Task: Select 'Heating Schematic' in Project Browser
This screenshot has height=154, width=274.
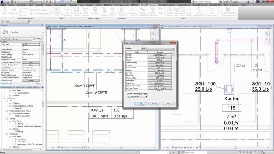Action: point(22,116)
